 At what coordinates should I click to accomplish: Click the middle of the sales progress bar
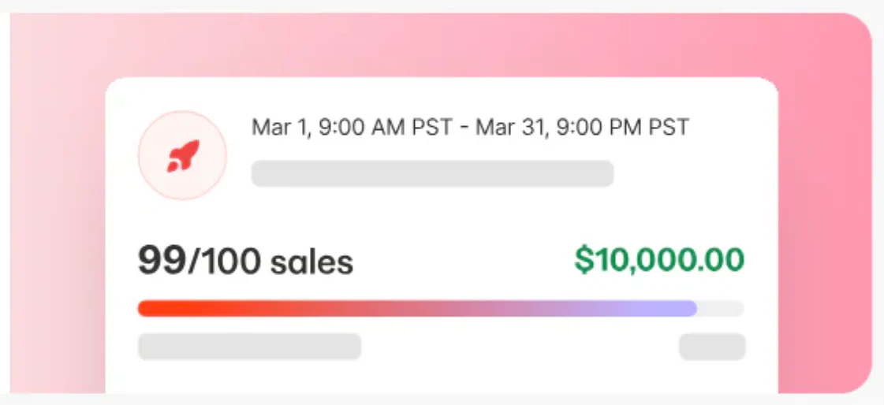440,308
